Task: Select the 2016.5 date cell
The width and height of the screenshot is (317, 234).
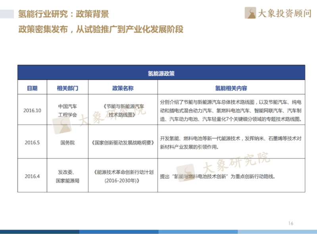Action: [33, 142]
